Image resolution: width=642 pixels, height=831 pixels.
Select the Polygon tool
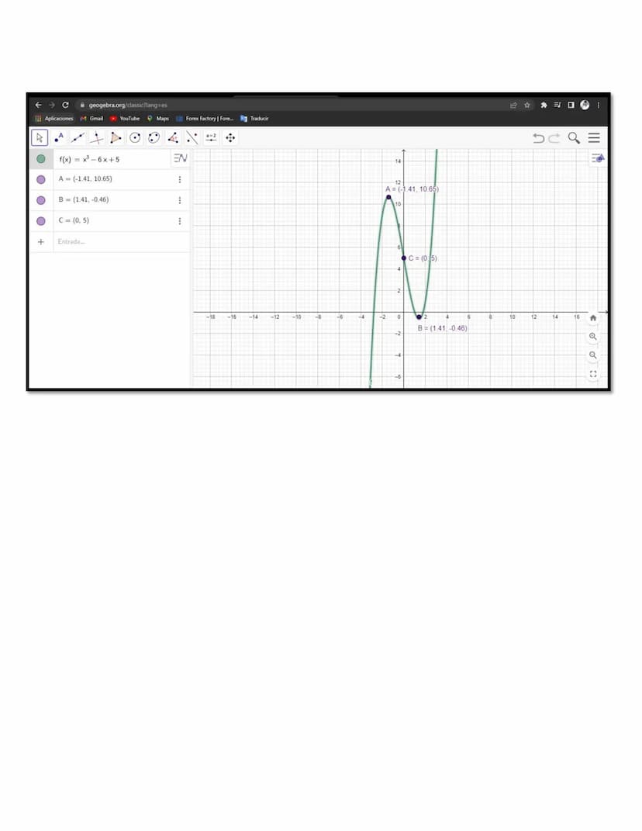[116, 138]
